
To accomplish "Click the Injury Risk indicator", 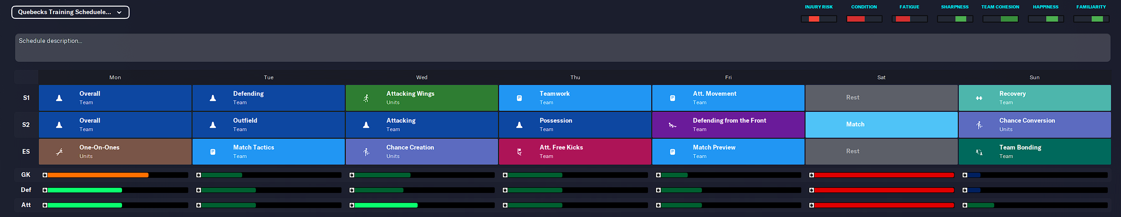I will 819,19.
